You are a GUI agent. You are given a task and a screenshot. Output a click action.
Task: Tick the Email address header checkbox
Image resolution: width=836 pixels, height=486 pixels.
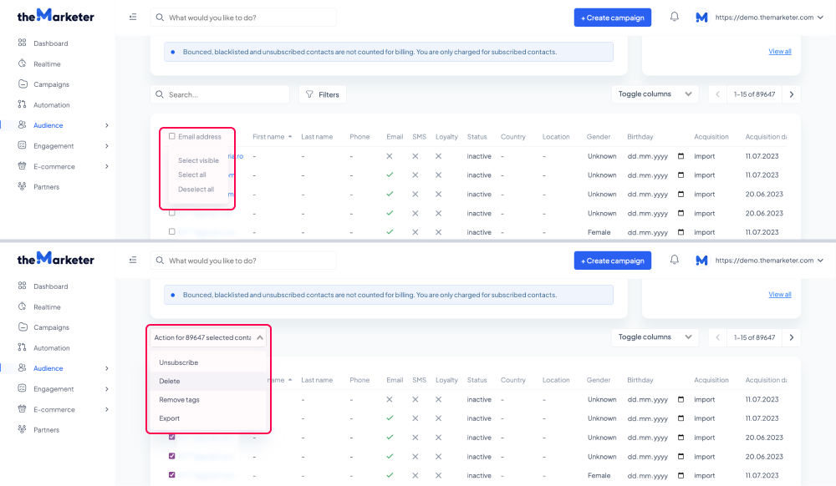pyautogui.click(x=171, y=136)
